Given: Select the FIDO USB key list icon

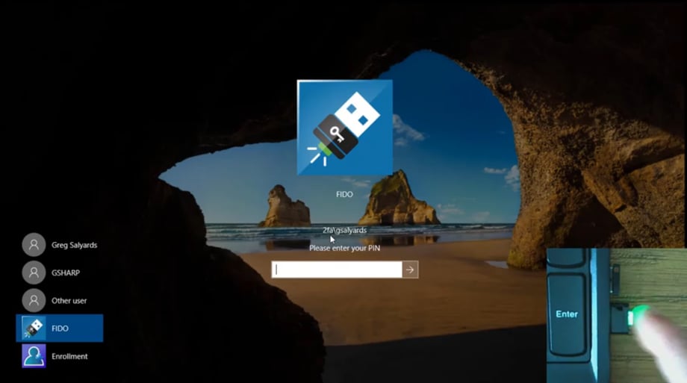Looking at the screenshot, I should click(34, 328).
